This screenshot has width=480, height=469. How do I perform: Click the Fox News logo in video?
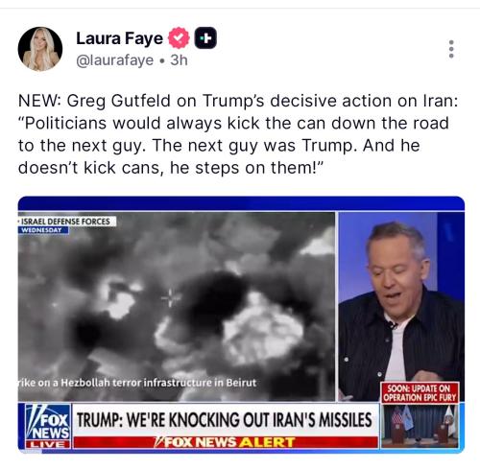point(48,422)
